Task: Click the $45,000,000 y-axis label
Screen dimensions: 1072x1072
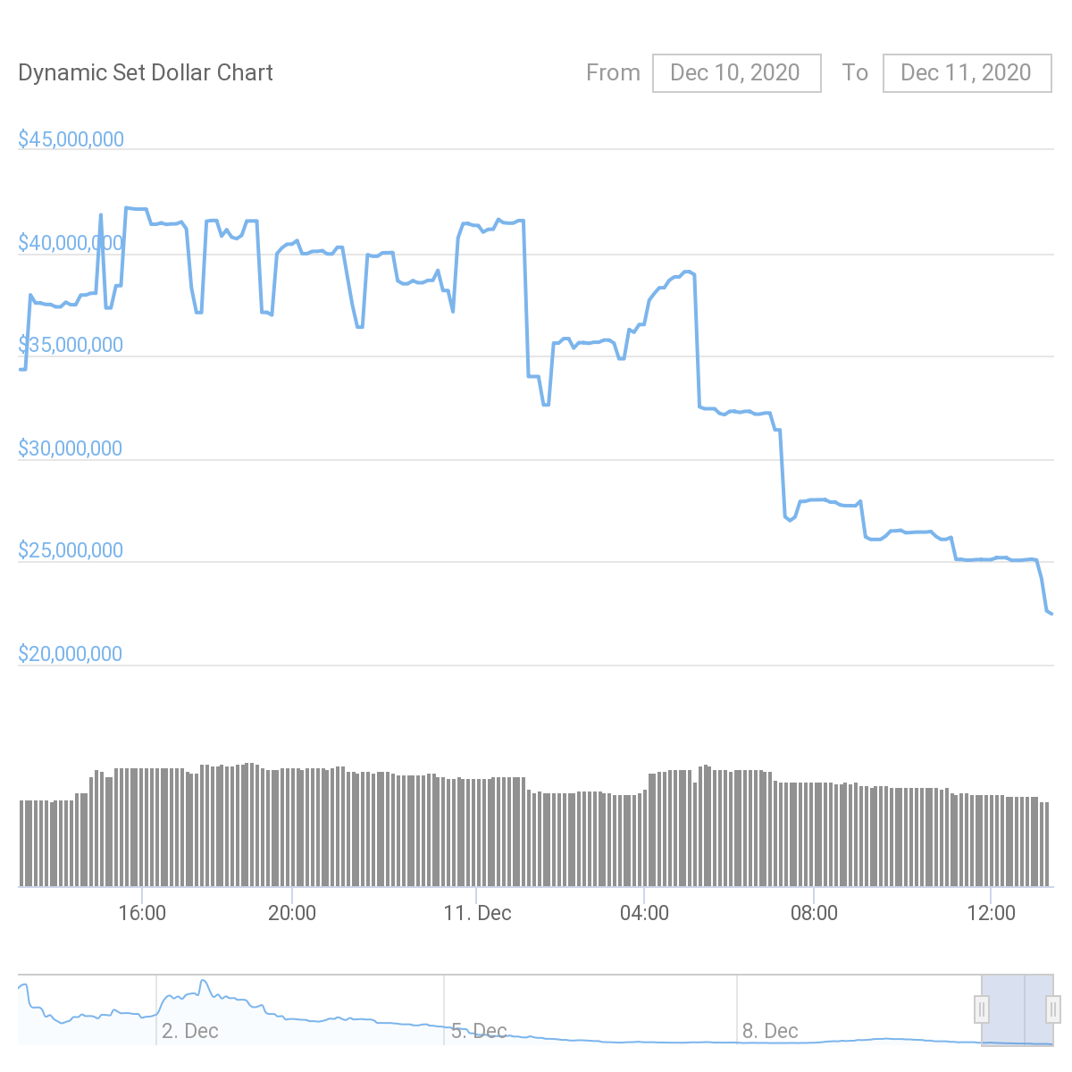Action: tap(71, 139)
